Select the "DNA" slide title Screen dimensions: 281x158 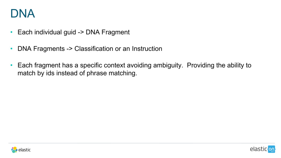tap(23, 13)
